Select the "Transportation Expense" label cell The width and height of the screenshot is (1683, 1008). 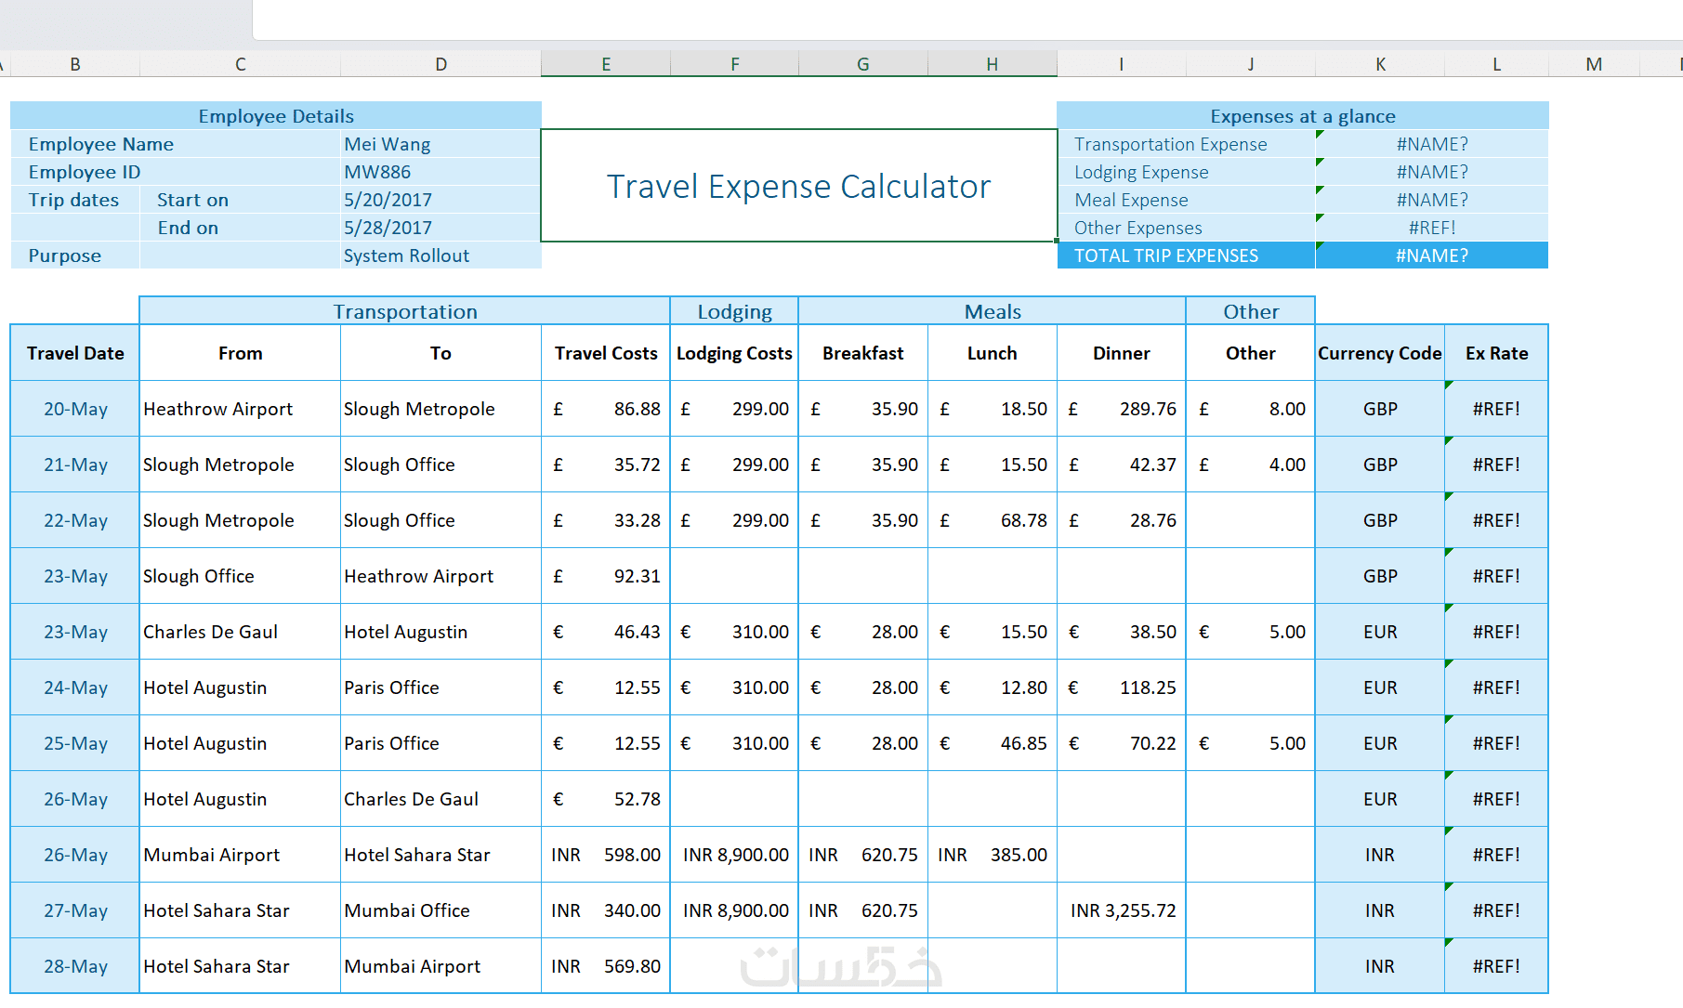pos(1187,144)
